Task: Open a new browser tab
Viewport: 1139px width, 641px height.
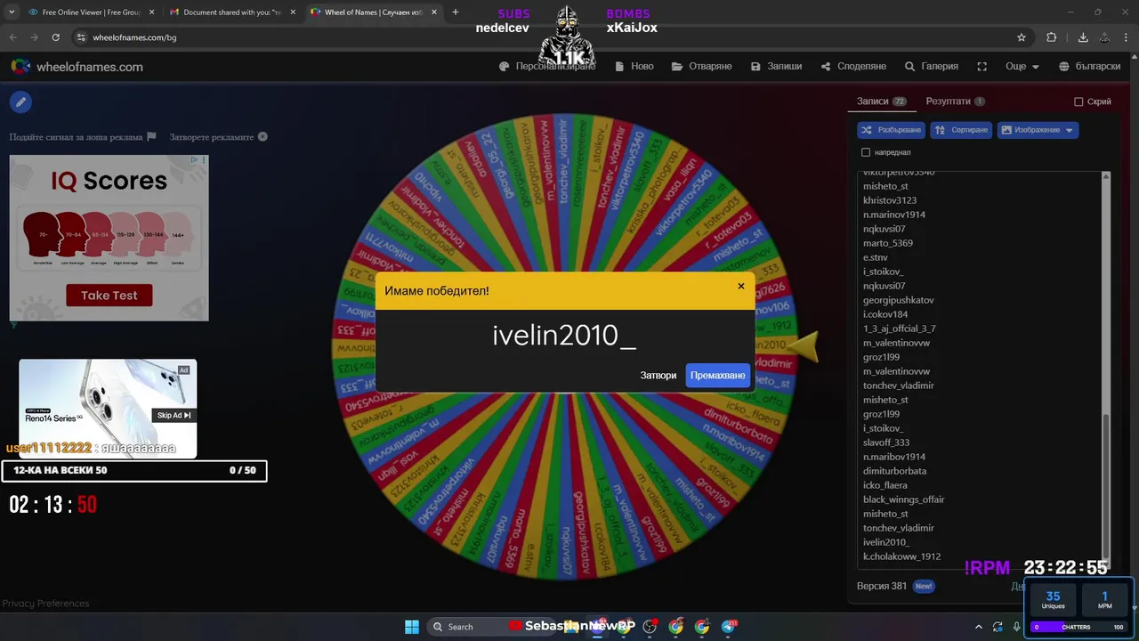Action: click(456, 12)
